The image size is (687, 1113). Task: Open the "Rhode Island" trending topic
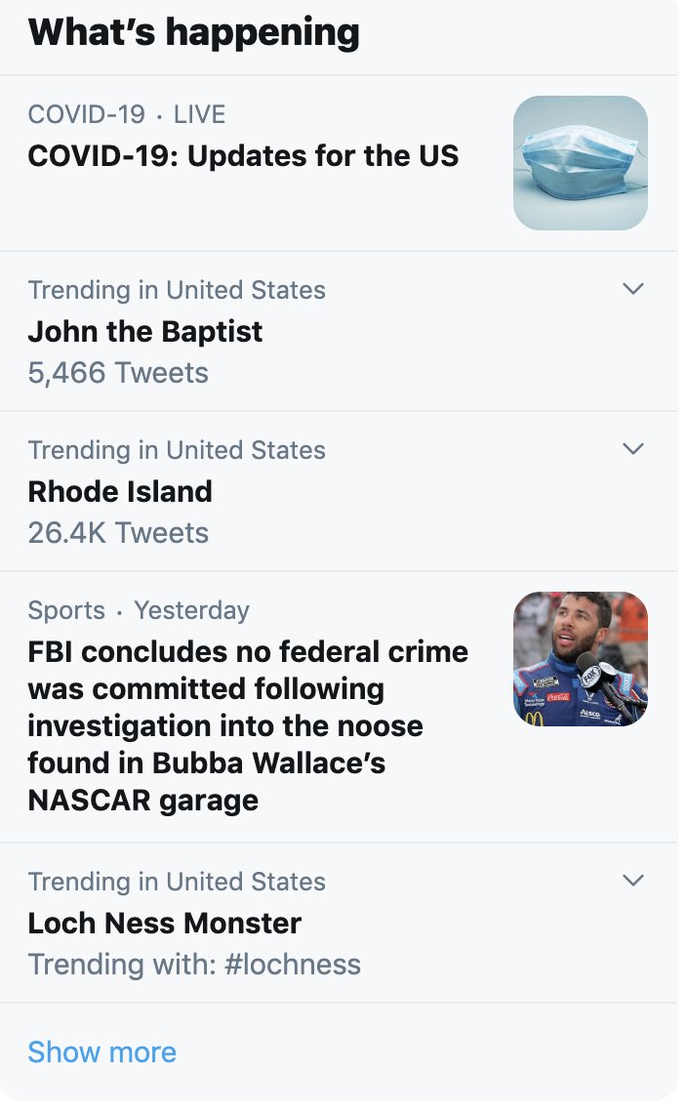tap(120, 491)
